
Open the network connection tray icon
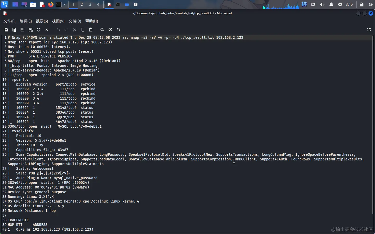click(x=313, y=4)
